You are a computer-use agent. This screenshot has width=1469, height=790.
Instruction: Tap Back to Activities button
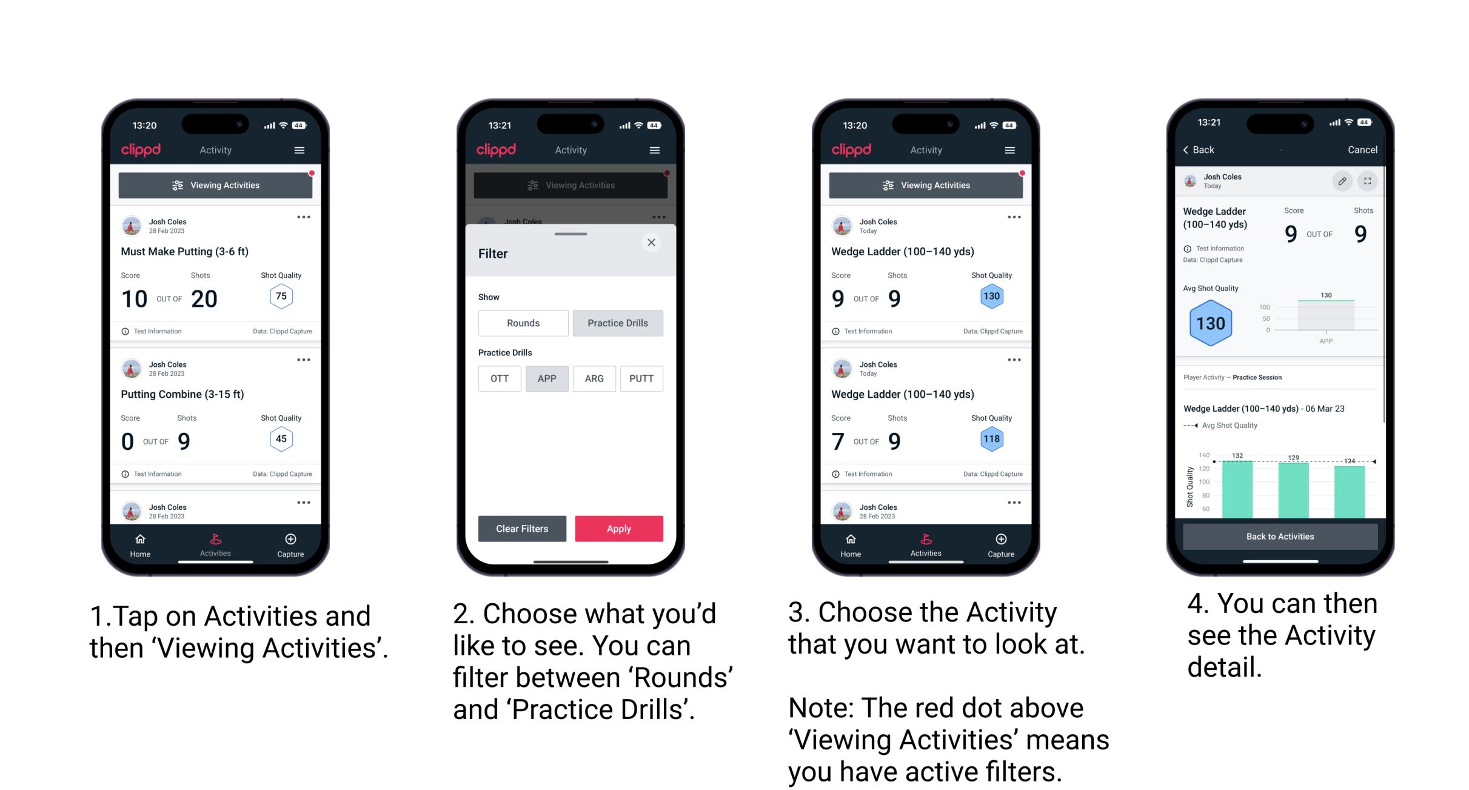click(x=1280, y=537)
